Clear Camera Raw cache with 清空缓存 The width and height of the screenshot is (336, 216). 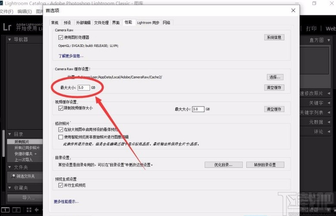tap(274, 88)
